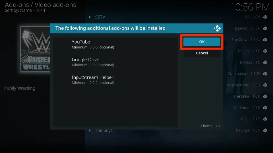This screenshot has height=153, width=273.
Task: Click the cloud download icon beside SG - 3.0.8
Action: 265,17
